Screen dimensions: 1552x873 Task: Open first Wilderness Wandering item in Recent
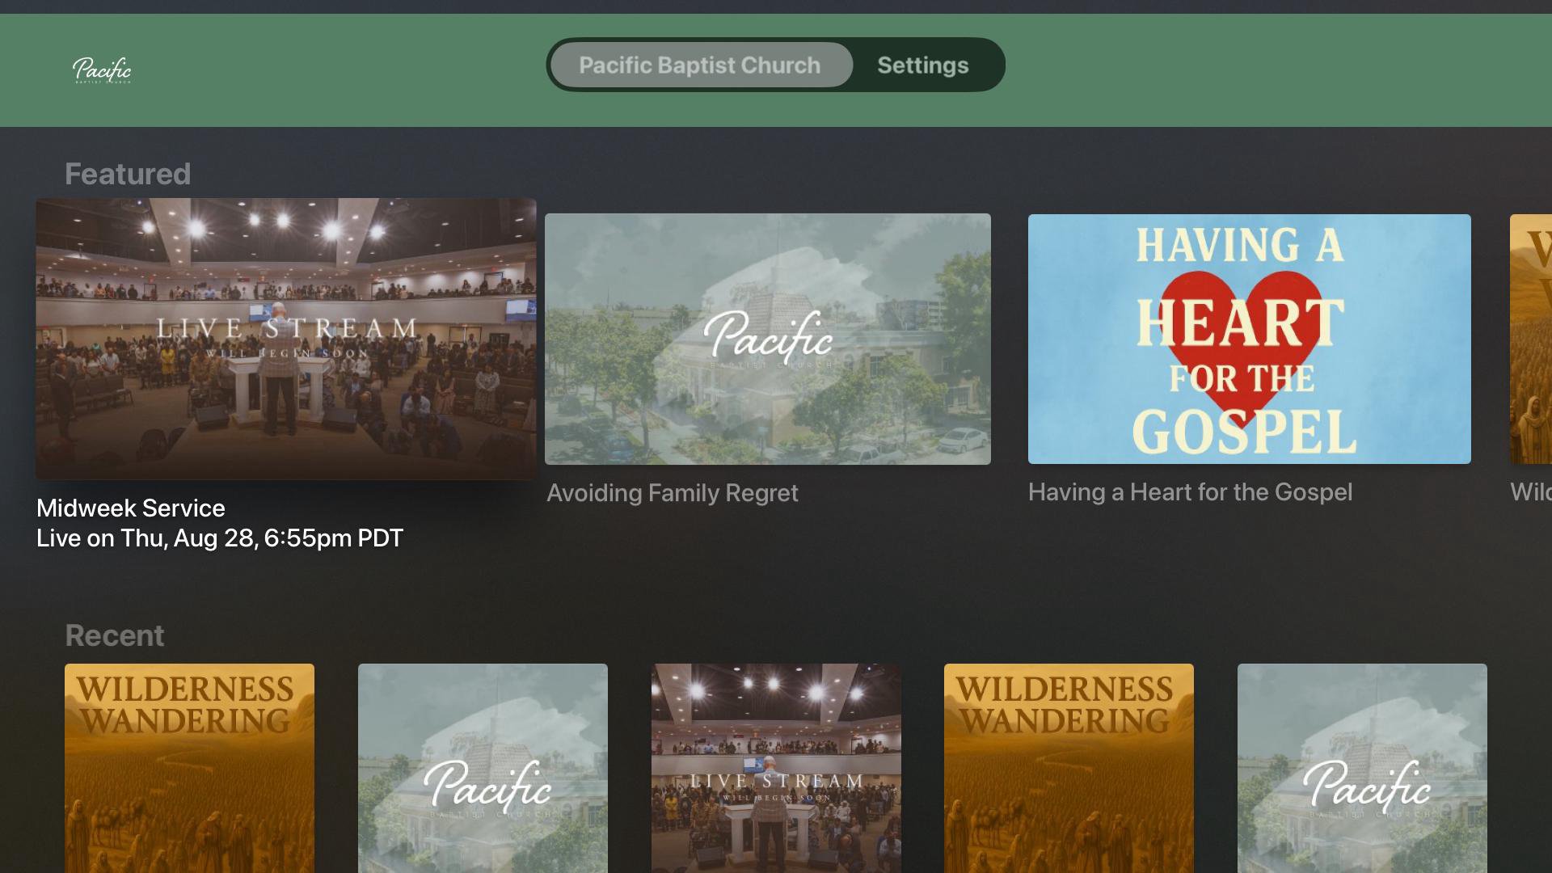[x=189, y=768]
